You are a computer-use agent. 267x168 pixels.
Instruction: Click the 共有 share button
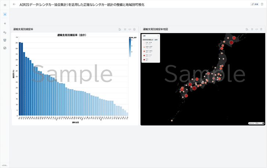(255, 4)
